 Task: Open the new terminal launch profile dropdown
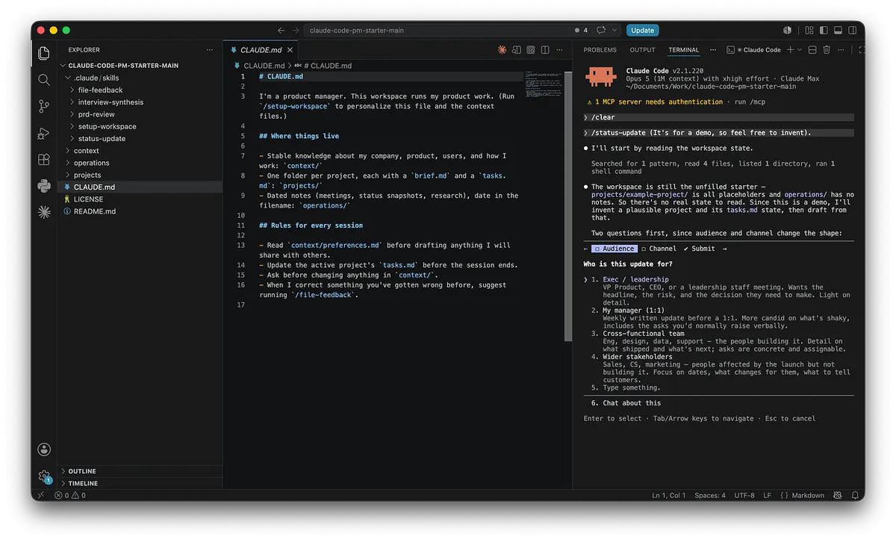(800, 50)
